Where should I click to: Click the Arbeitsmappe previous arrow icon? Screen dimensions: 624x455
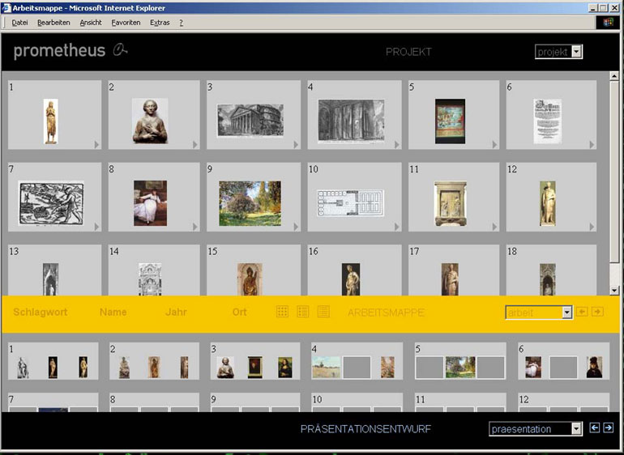(582, 312)
